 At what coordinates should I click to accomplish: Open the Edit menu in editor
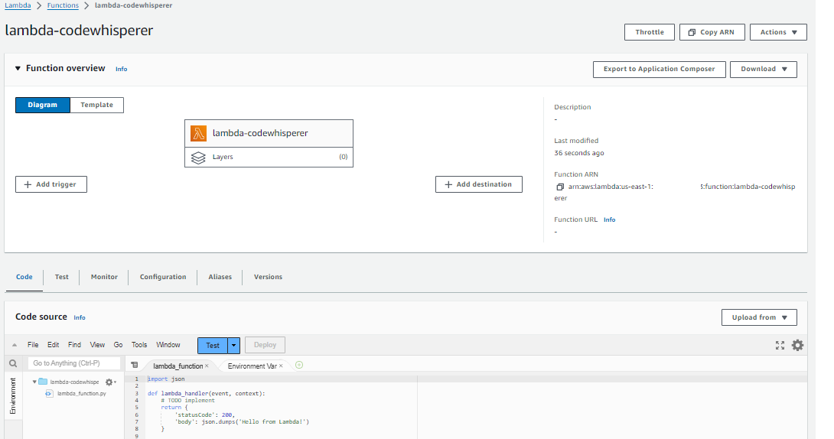tap(54, 345)
